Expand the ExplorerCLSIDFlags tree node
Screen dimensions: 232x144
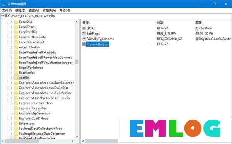coord(12,118)
